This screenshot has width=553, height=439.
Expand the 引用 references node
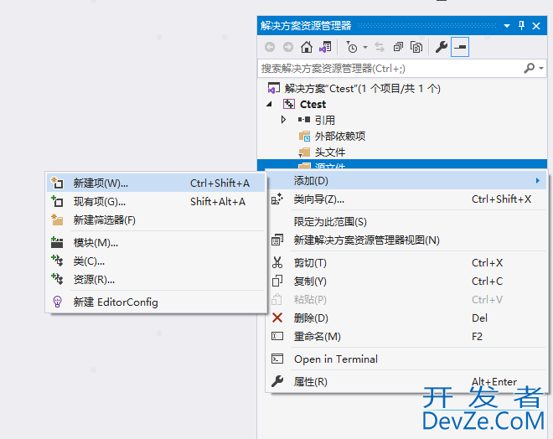283,120
